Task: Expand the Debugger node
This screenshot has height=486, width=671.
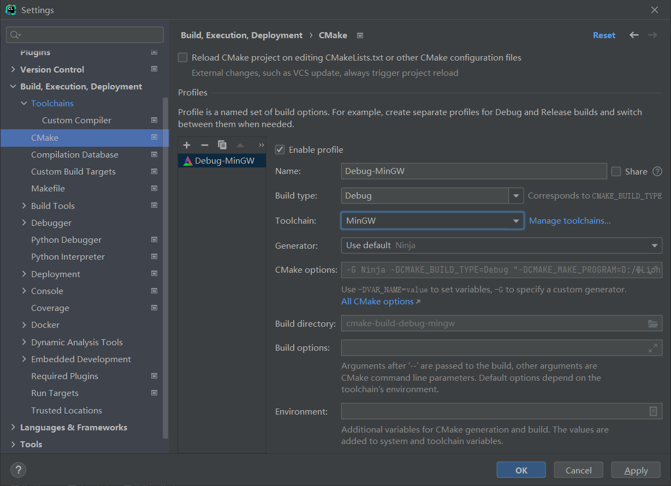Action: pos(24,223)
